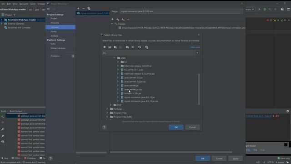This screenshot has width=291, height=164.
Task: Cancel the Select Library Files dialog
Action: 192,128
